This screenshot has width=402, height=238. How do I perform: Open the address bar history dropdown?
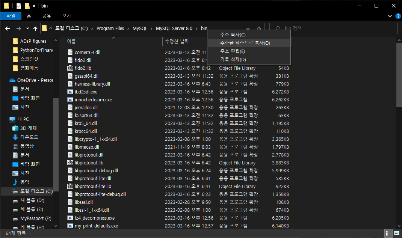[x=248, y=29]
